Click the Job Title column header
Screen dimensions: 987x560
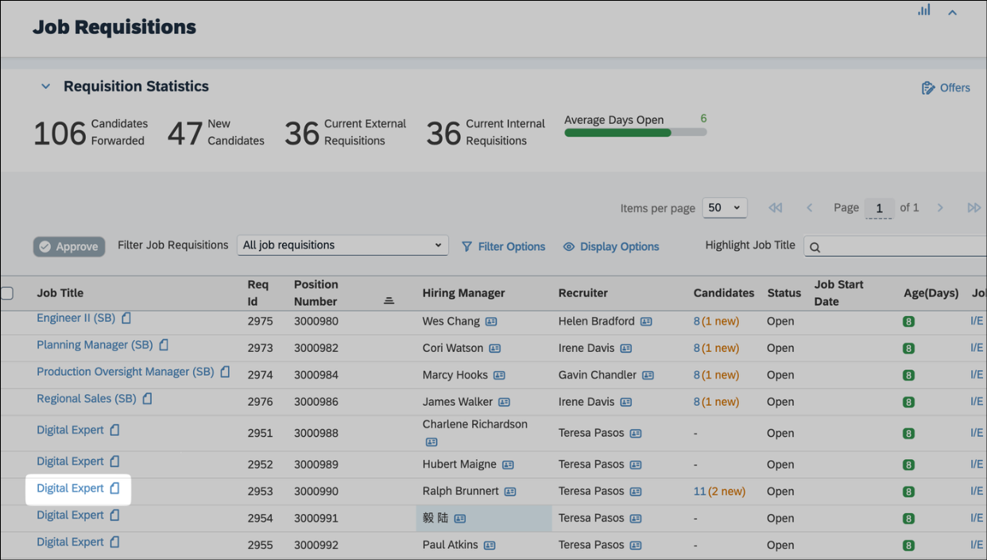point(60,293)
